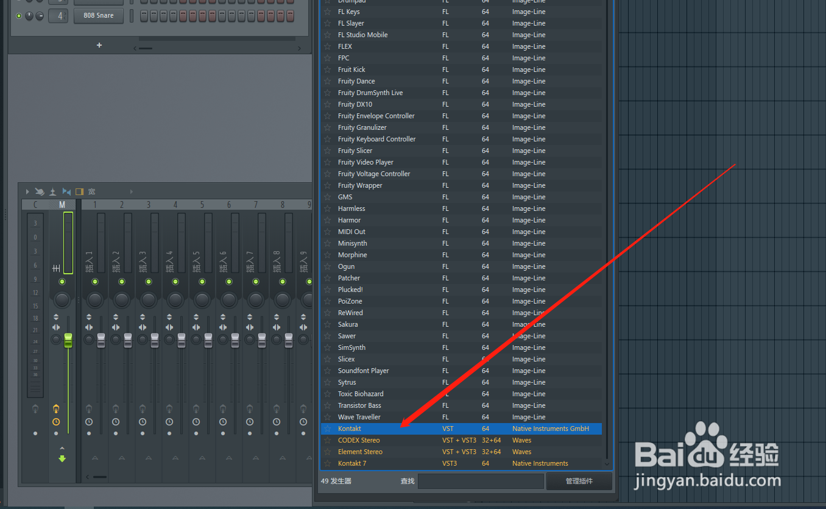Select Master track M header
Screen dimensions: 826x509
tap(62, 205)
